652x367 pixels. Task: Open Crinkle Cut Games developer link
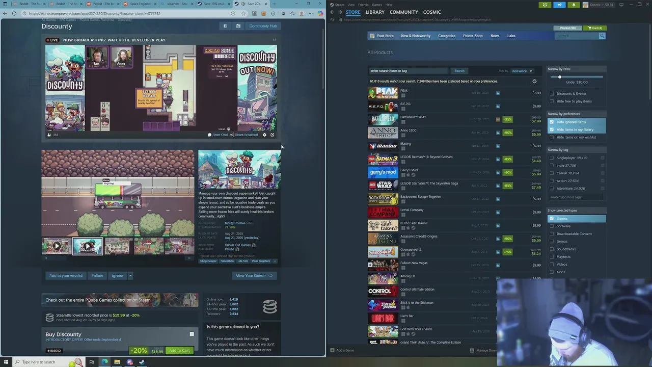click(x=237, y=245)
